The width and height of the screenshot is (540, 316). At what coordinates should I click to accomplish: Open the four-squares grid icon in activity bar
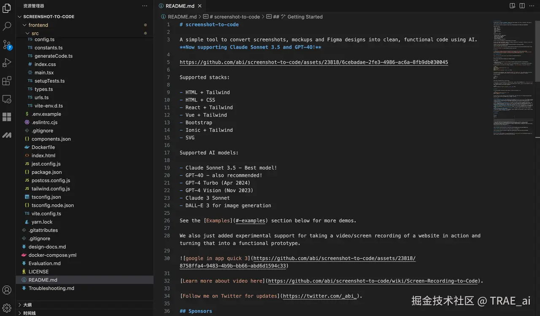tap(7, 117)
